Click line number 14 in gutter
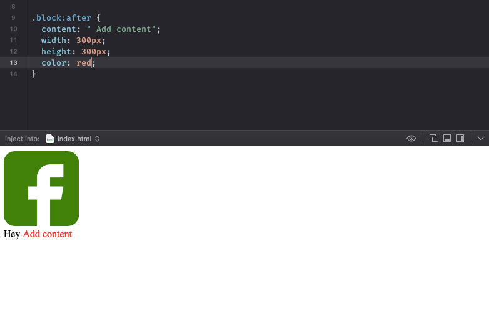The image size is (489, 336). tap(13, 74)
